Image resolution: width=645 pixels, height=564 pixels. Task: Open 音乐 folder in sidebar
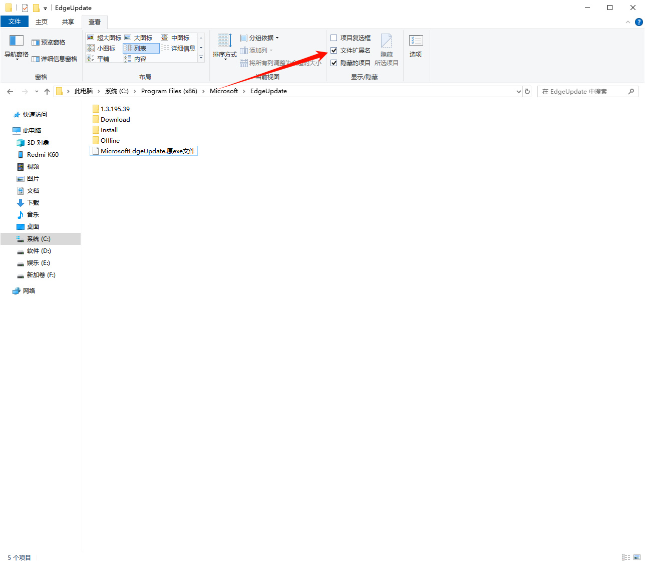tap(28, 215)
